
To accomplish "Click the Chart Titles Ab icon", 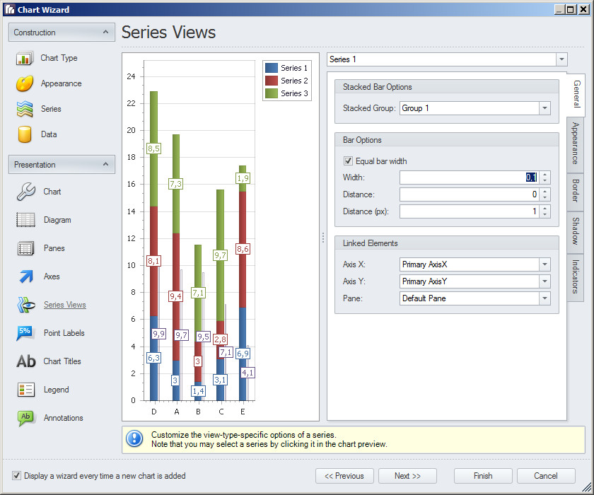I will 25,361.
